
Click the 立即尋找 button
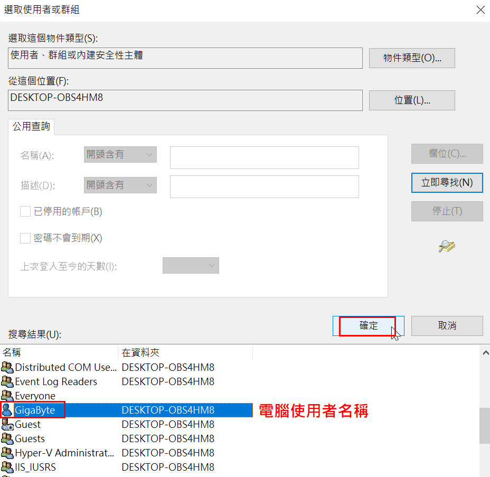[447, 183]
